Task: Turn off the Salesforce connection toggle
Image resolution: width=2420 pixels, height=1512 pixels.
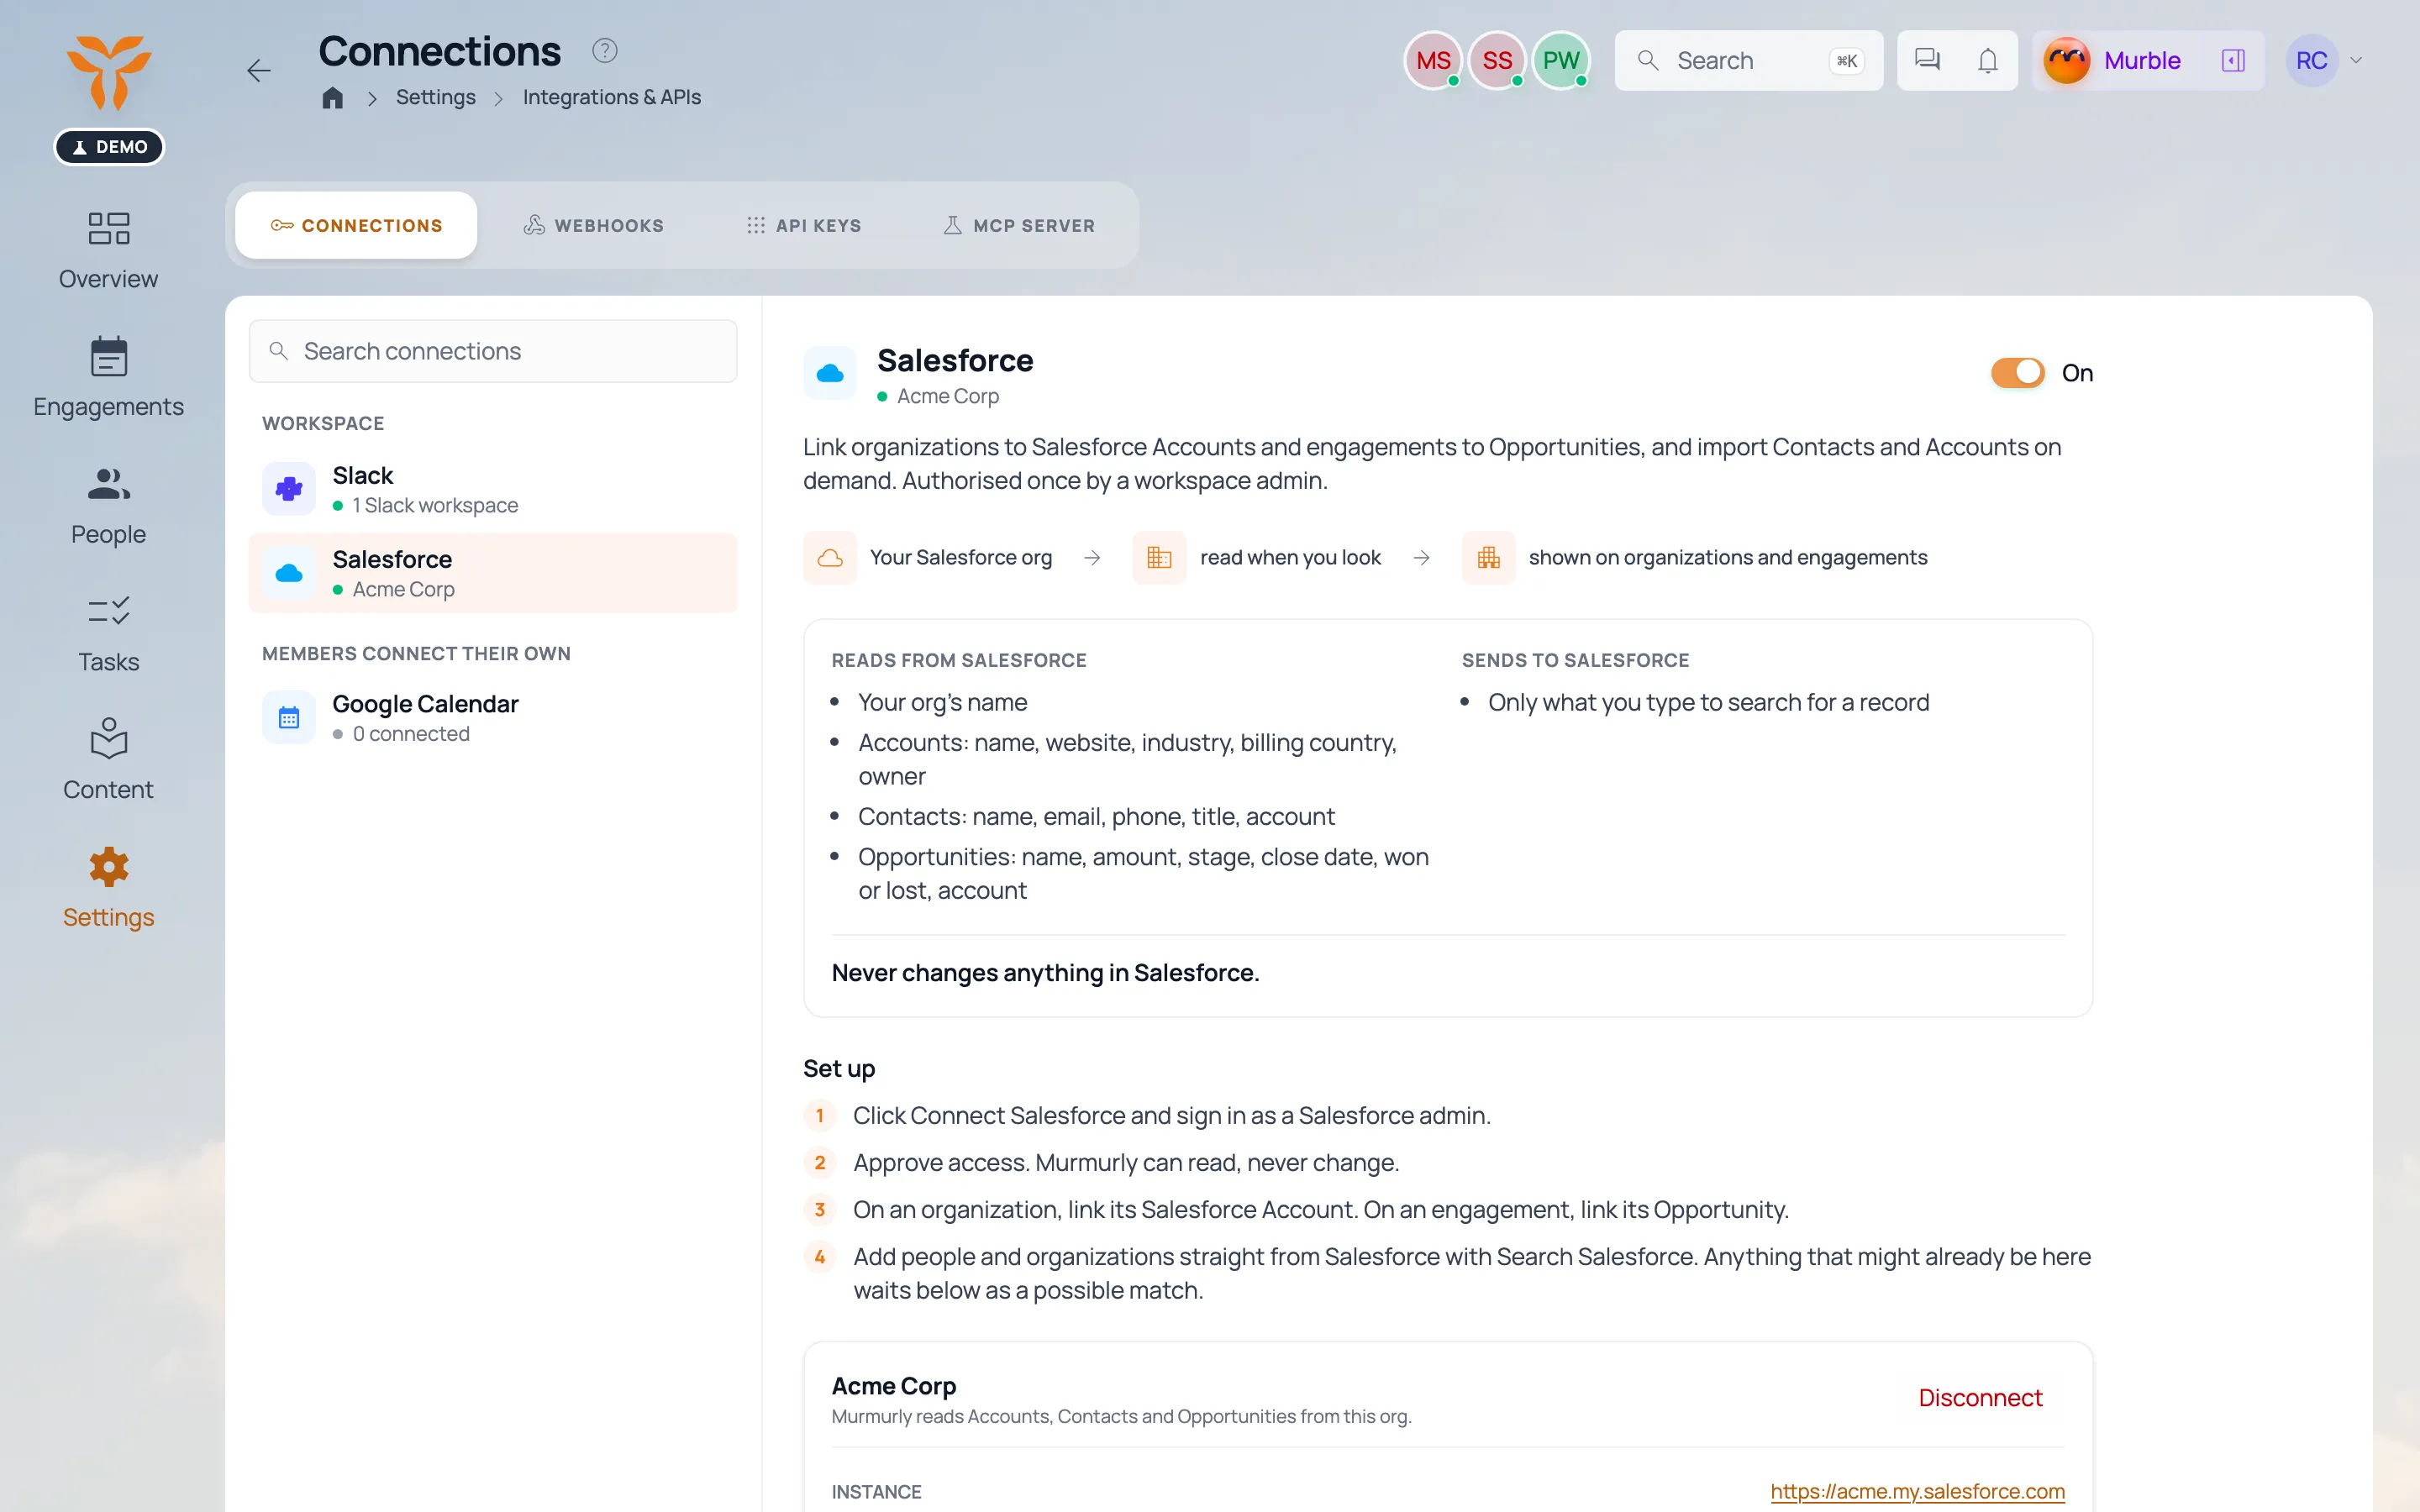Action: (x=2017, y=373)
